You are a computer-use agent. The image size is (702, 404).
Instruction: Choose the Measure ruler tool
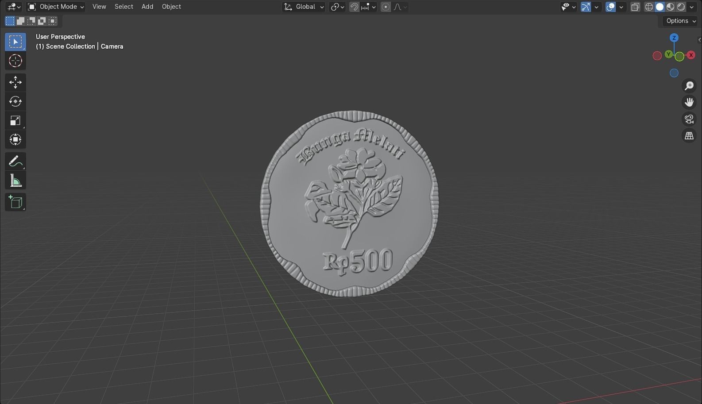tap(15, 181)
